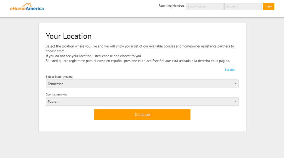Viewport: 284px width, 158px height.
Task: Click the eHomeAmerica logo
Action: [x=27, y=7]
